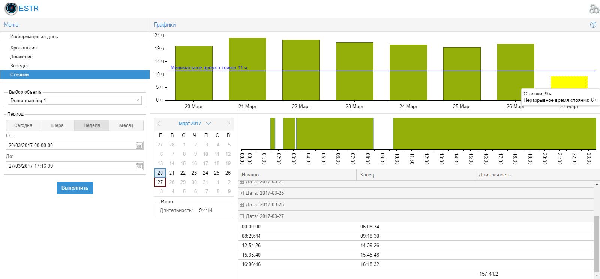Go to previous month in calendar
Viewport: 600px width, 279px height.
[x=159, y=124]
